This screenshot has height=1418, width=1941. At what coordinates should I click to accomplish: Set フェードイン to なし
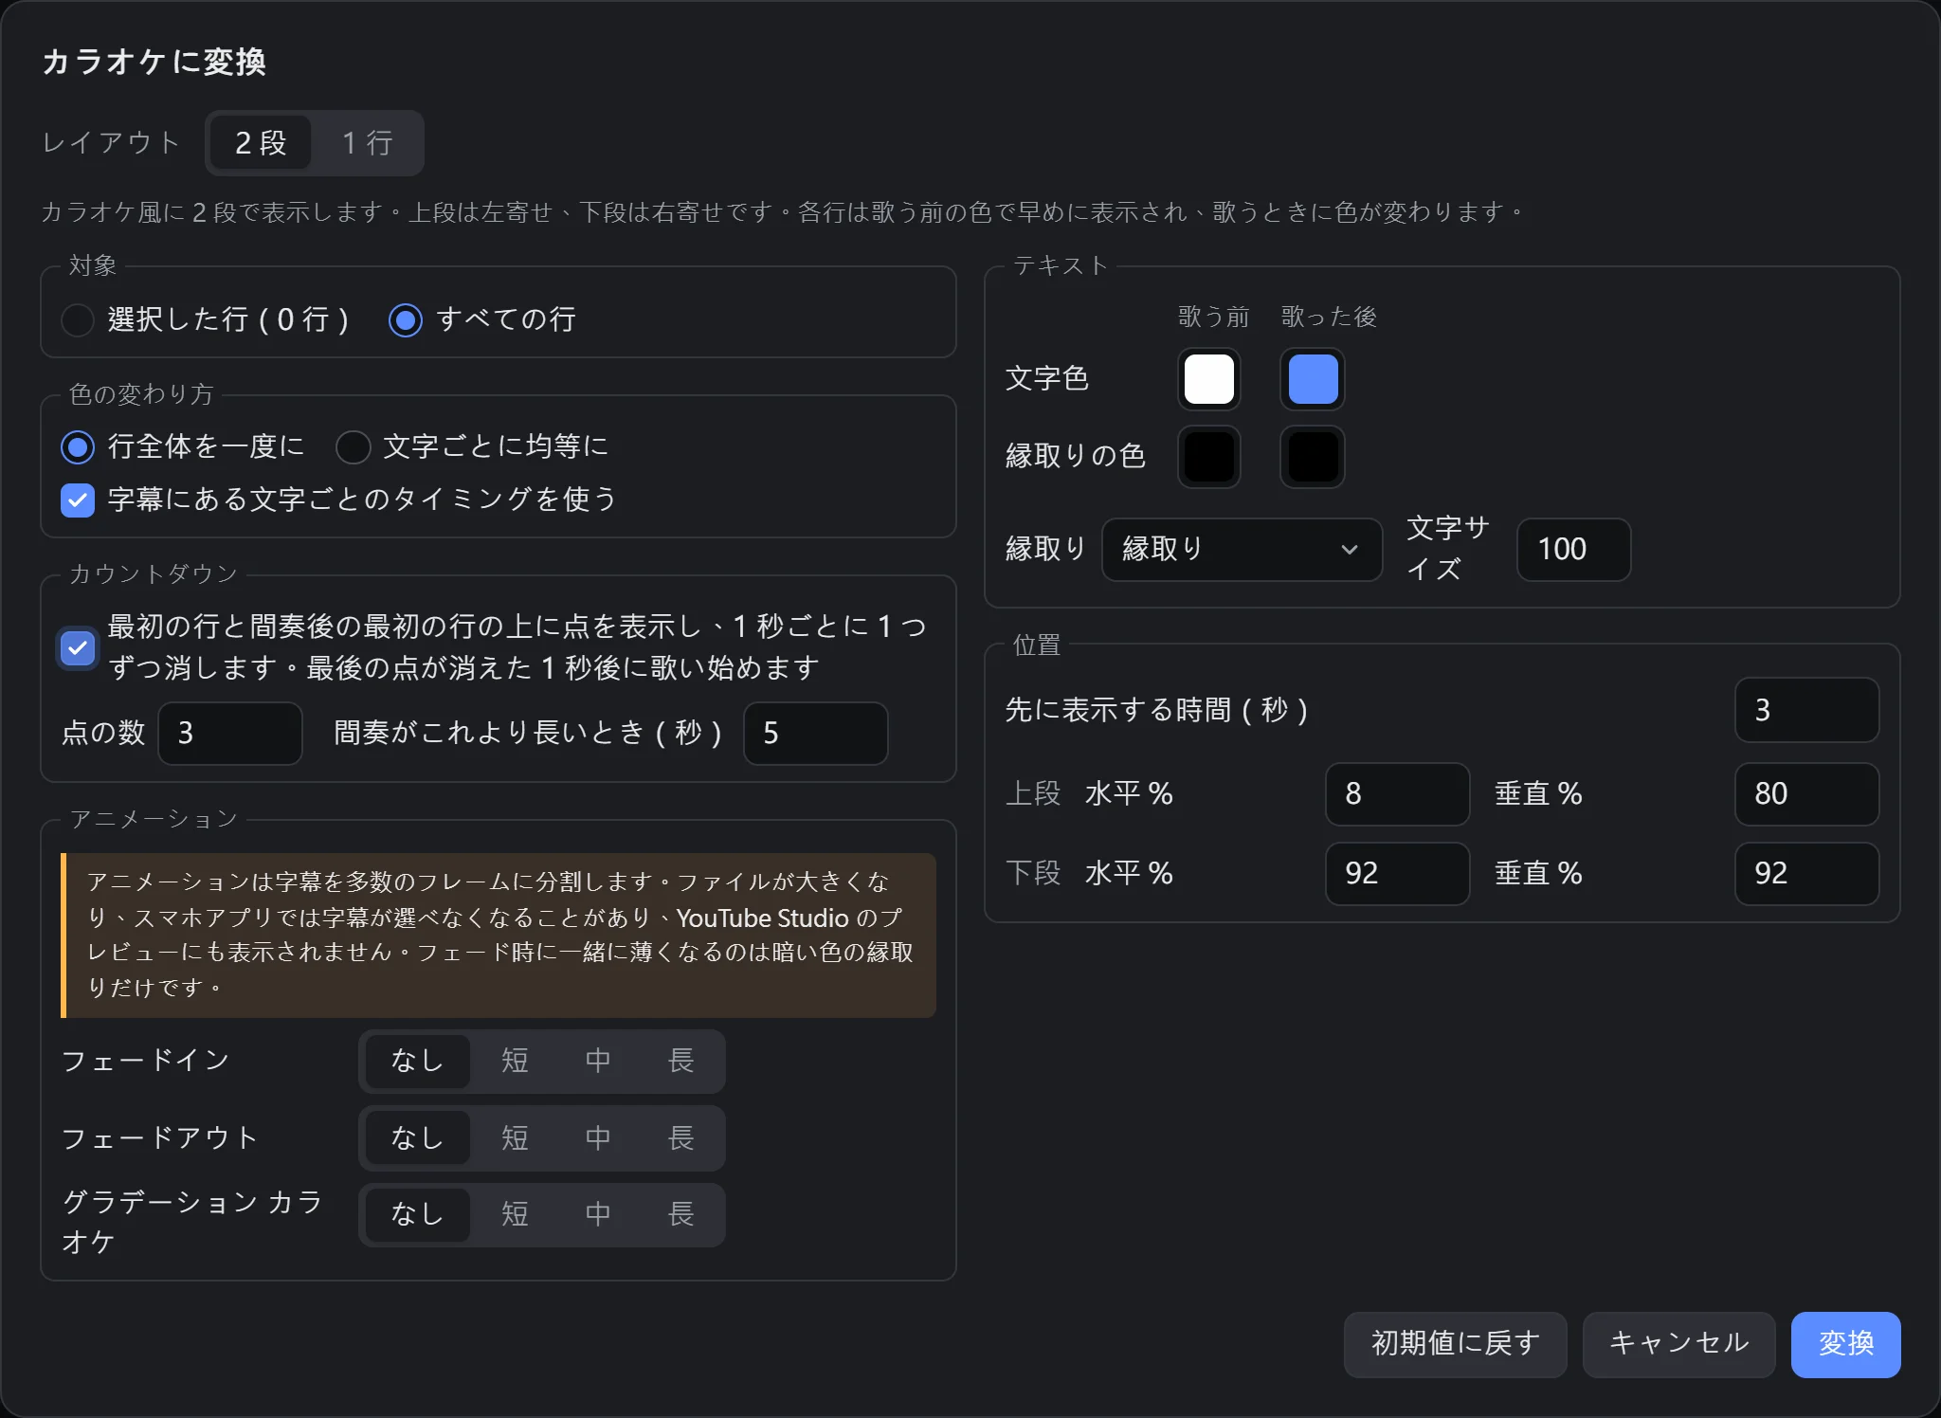click(417, 1061)
